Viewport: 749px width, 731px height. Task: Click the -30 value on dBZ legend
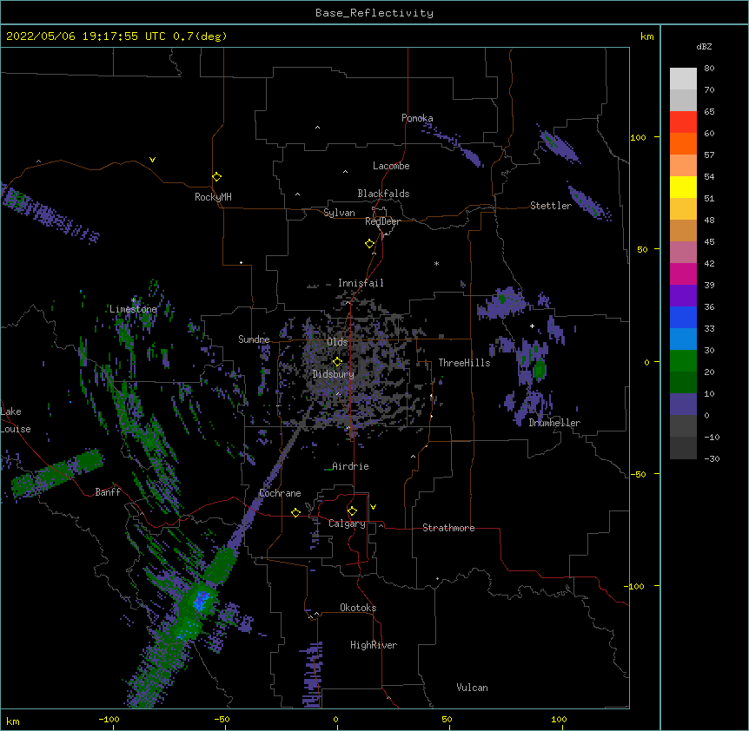tap(712, 459)
